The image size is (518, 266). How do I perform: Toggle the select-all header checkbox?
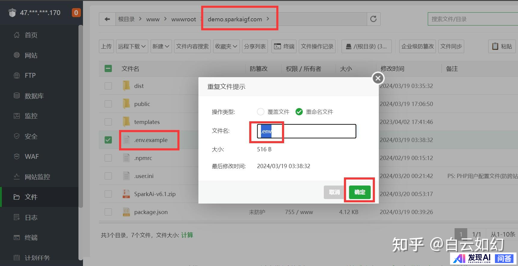[108, 69]
